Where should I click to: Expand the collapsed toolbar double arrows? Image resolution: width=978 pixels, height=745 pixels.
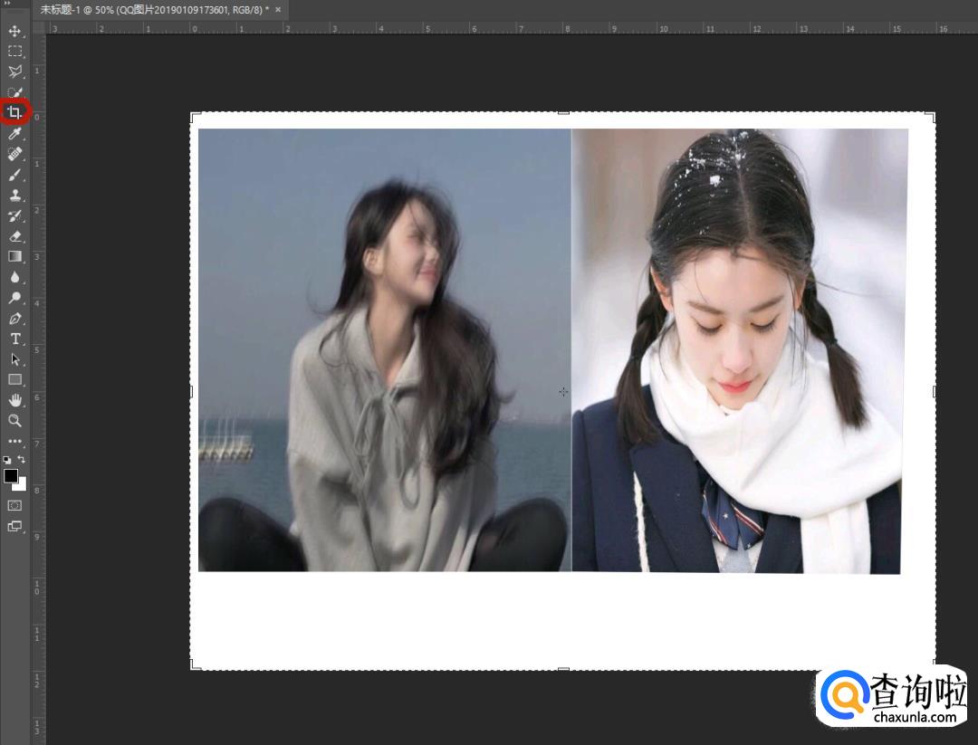[7, 3]
